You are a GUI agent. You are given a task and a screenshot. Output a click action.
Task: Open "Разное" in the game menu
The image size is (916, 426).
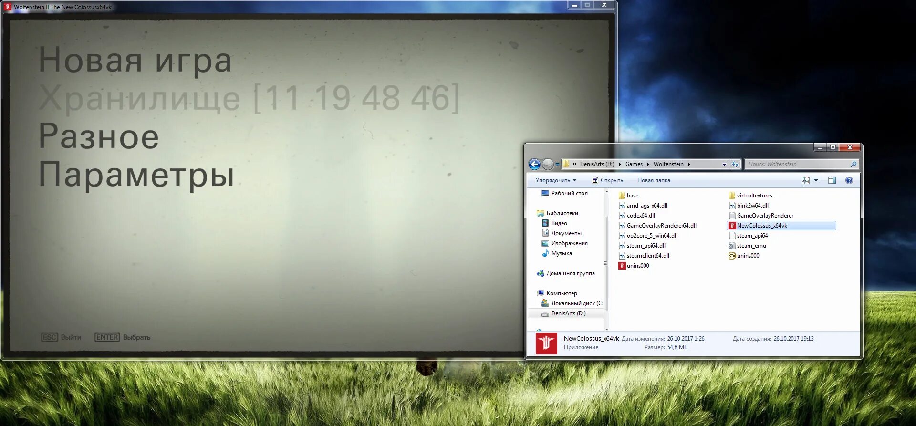point(99,136)
